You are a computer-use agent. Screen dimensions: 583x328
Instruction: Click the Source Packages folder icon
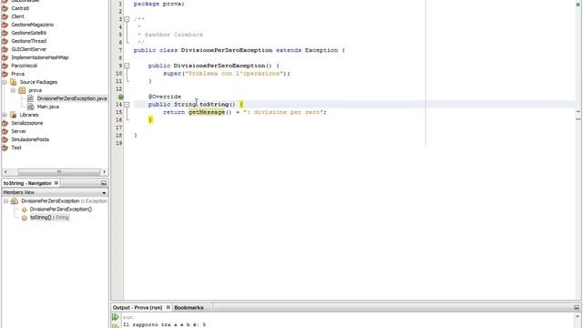[14, 82]
